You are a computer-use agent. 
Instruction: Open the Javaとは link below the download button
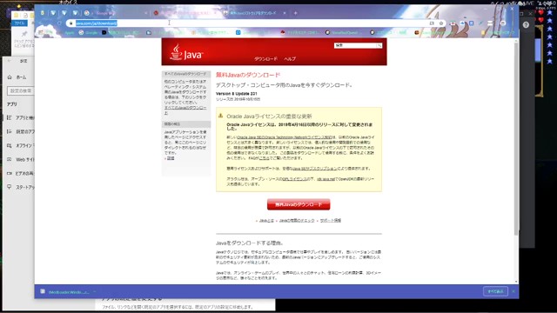pos(266,220)
